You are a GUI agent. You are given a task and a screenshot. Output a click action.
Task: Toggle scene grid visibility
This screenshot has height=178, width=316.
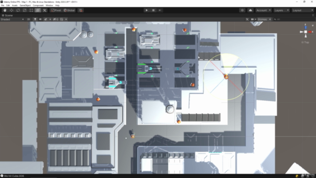(x=62, y=19)
